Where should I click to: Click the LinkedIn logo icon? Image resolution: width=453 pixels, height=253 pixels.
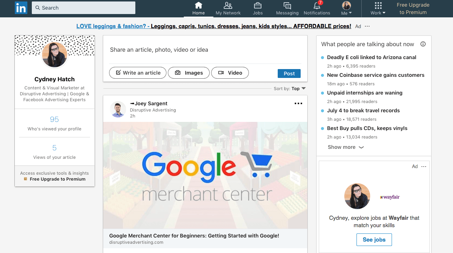tap(21, 8)
